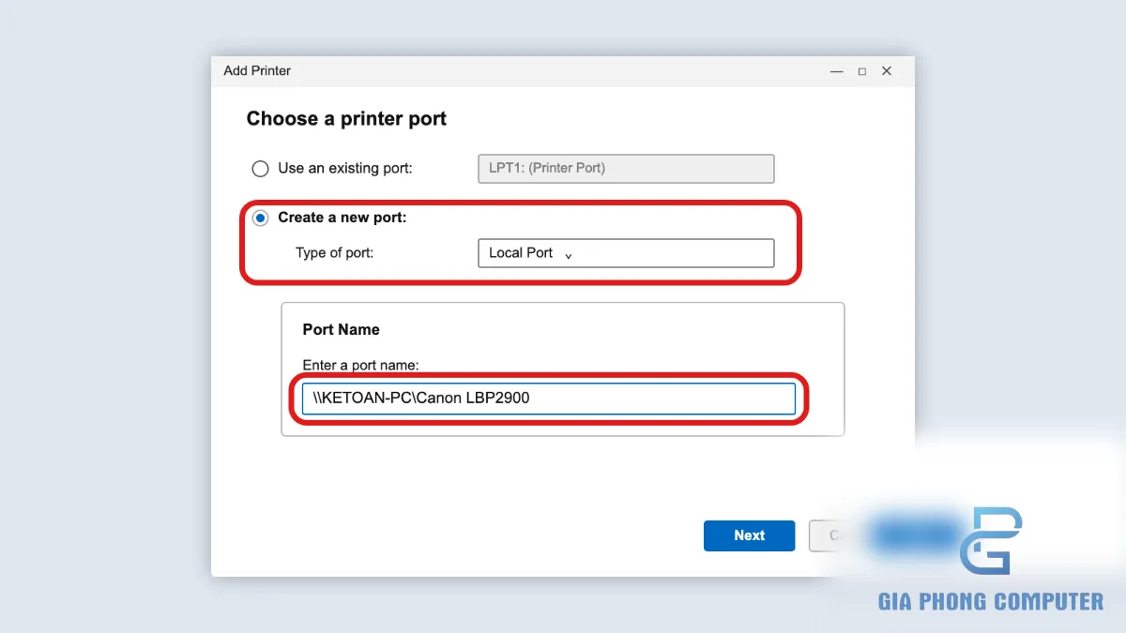Click the "Choose a printer port" heading
Screen dimensions: 1126x633
[346, 119]
